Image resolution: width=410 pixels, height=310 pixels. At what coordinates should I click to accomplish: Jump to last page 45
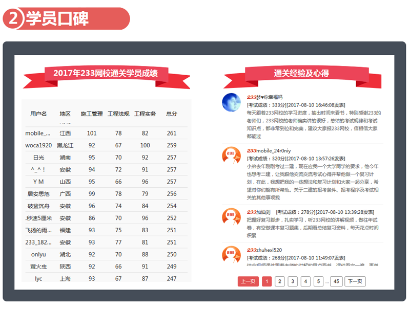tap(336, 281)
